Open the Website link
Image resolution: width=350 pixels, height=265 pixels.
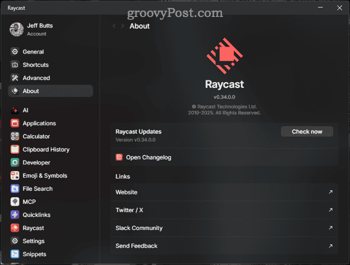[225, 192]
